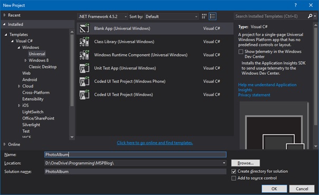Click the Cancel button
This screenshot has width=319, height=195.
coord(302,189)
